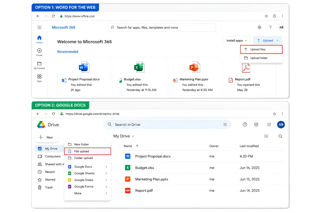The image size is (320, 213).
Task: Go to Home in Microsoft 365 sidebar
Action: [x=39, y=39]
